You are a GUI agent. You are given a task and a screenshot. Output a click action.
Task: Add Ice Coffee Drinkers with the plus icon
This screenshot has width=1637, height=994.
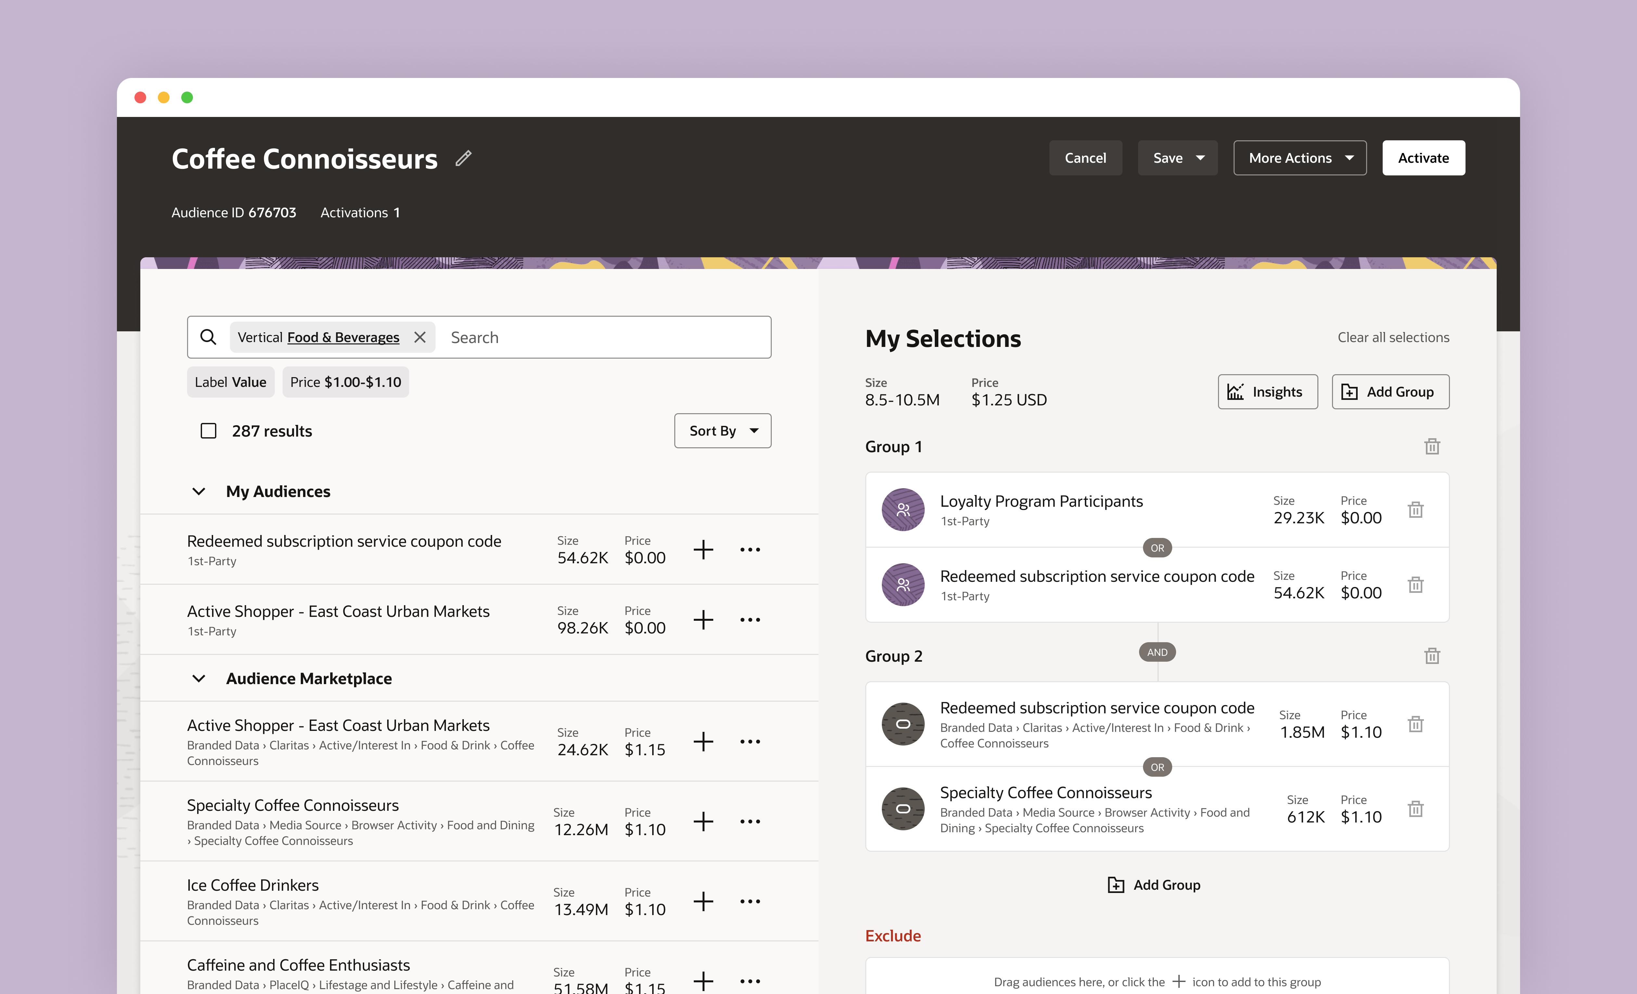pos(703,902)
